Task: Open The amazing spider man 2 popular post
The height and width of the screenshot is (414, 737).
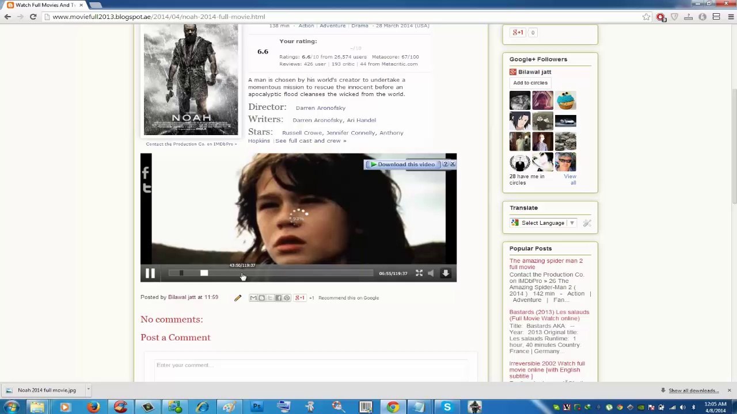Action: 546,264
